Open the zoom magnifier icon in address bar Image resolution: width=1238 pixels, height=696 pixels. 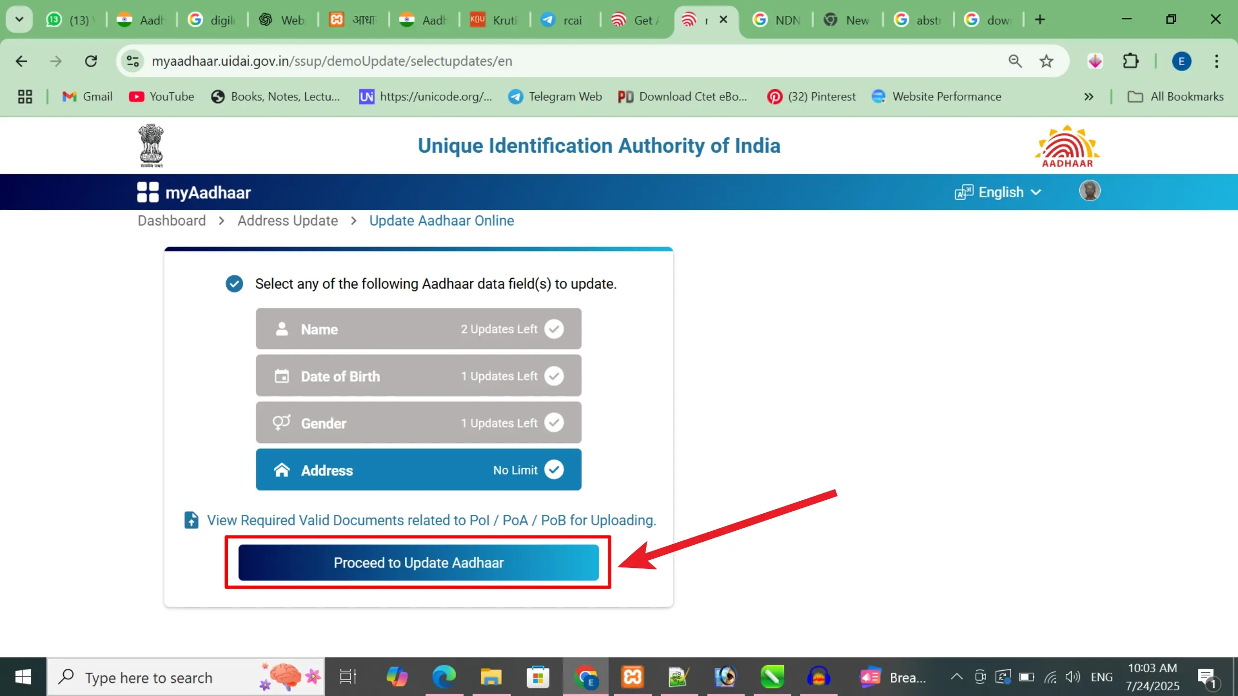click(1015, 61)
